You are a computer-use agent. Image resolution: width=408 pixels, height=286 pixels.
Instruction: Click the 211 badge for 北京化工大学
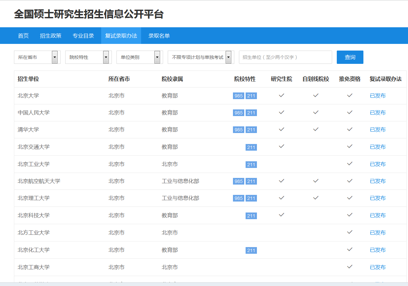coord(251,250)
